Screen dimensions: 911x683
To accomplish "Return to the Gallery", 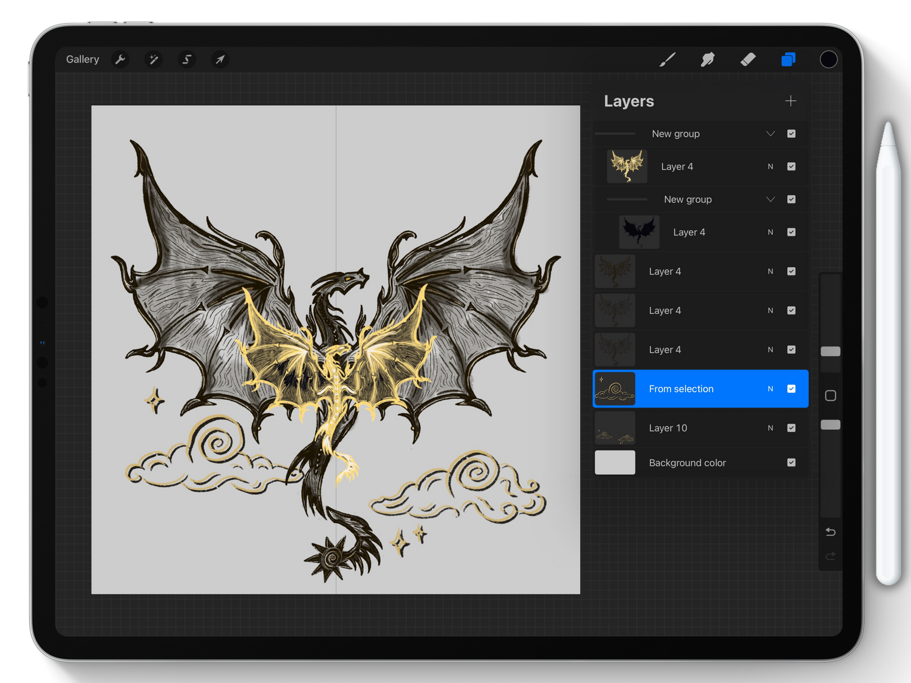I will [x=83, y=59].
